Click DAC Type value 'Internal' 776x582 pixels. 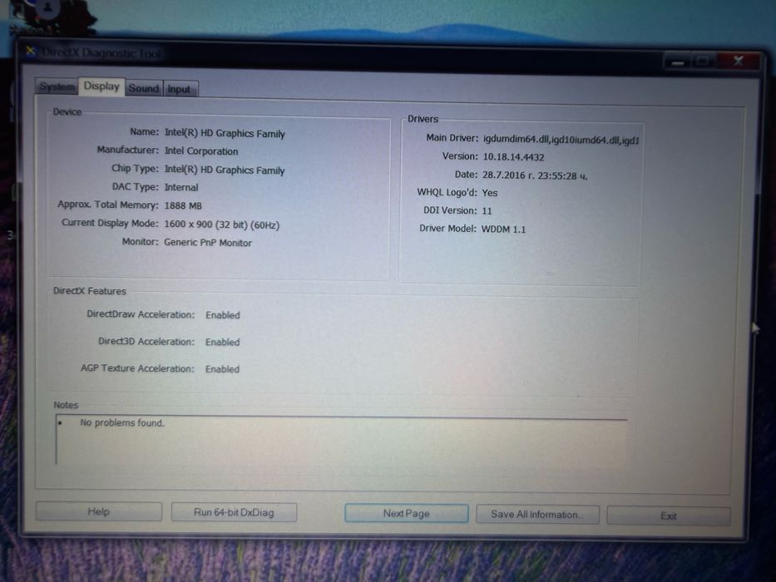coord(181,187)
